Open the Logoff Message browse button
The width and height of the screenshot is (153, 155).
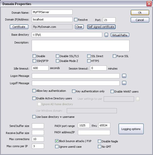[x=124, y=83]
